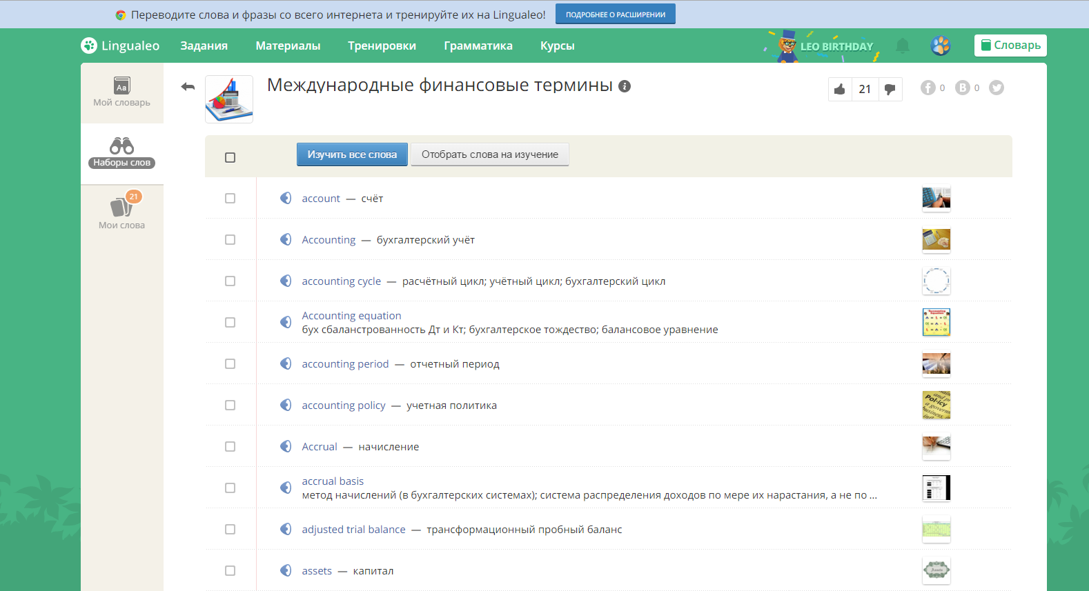The width and height of the screenshot is (1089, 591).
Task: Open the notifications bell
Action: [903, 46]
